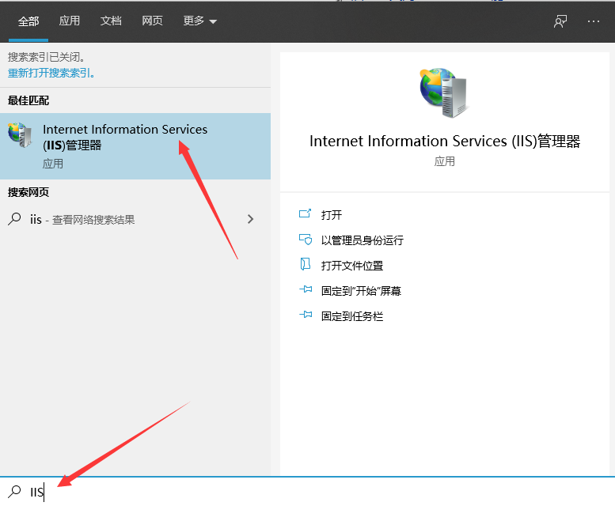
Task: Expand the iis web result chevron
Action: (x=251, y=219)
